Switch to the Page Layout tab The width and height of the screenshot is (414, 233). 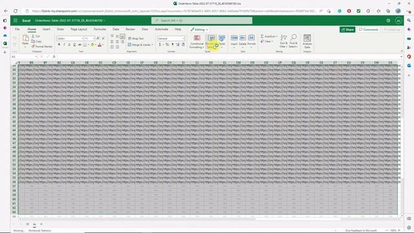[79, 29]
